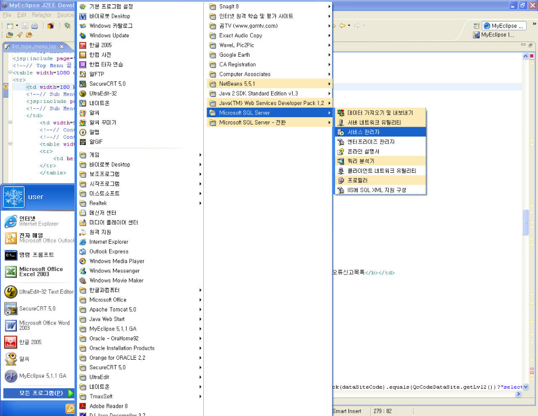
Task: Click 온라인 설명서 menu item
Action: (380, 151)
